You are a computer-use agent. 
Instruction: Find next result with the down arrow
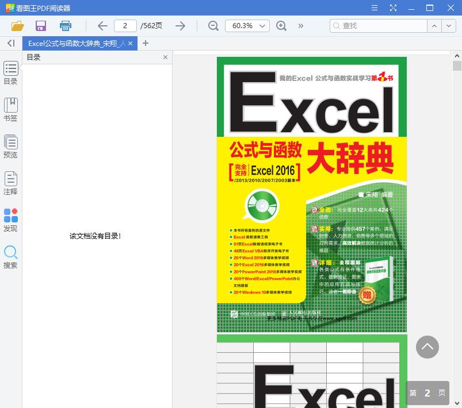coord(449,26)
